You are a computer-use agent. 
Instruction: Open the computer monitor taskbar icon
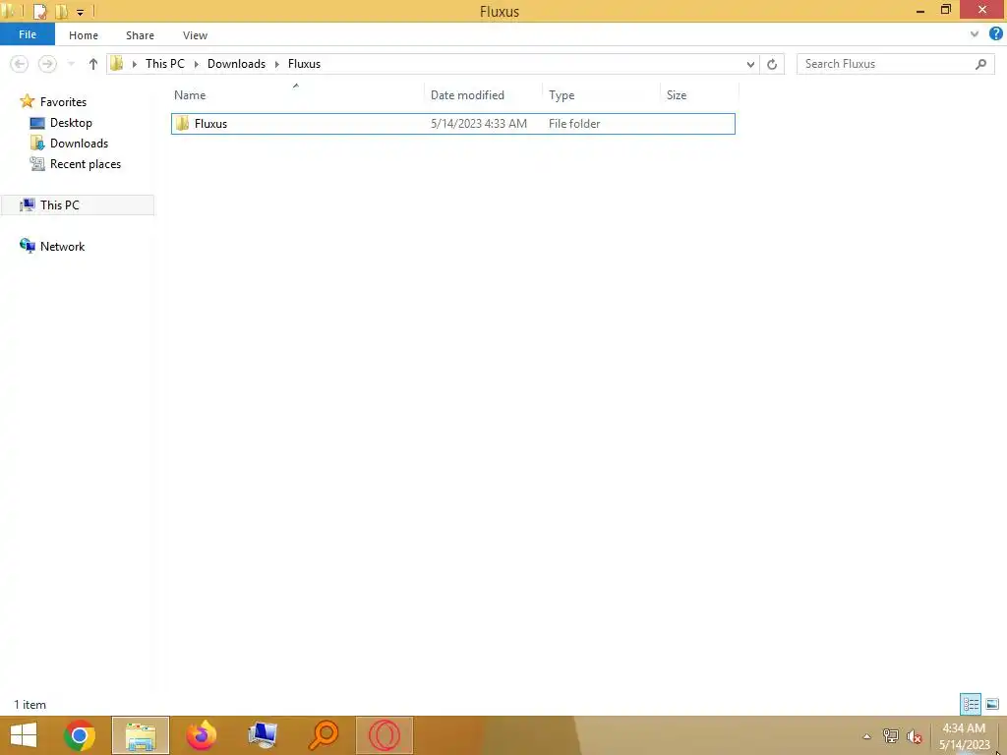click(x=262, y=735)
